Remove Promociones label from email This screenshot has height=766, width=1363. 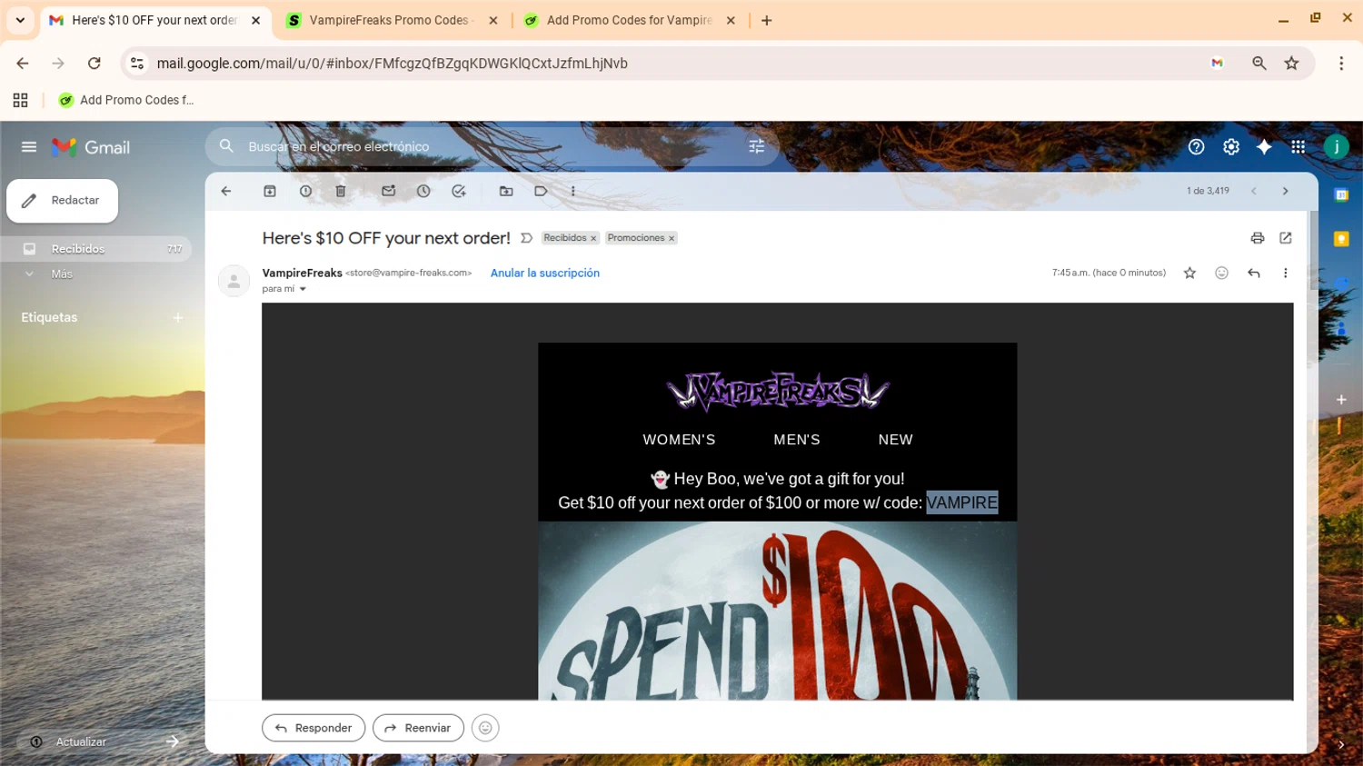coord(672,238)
